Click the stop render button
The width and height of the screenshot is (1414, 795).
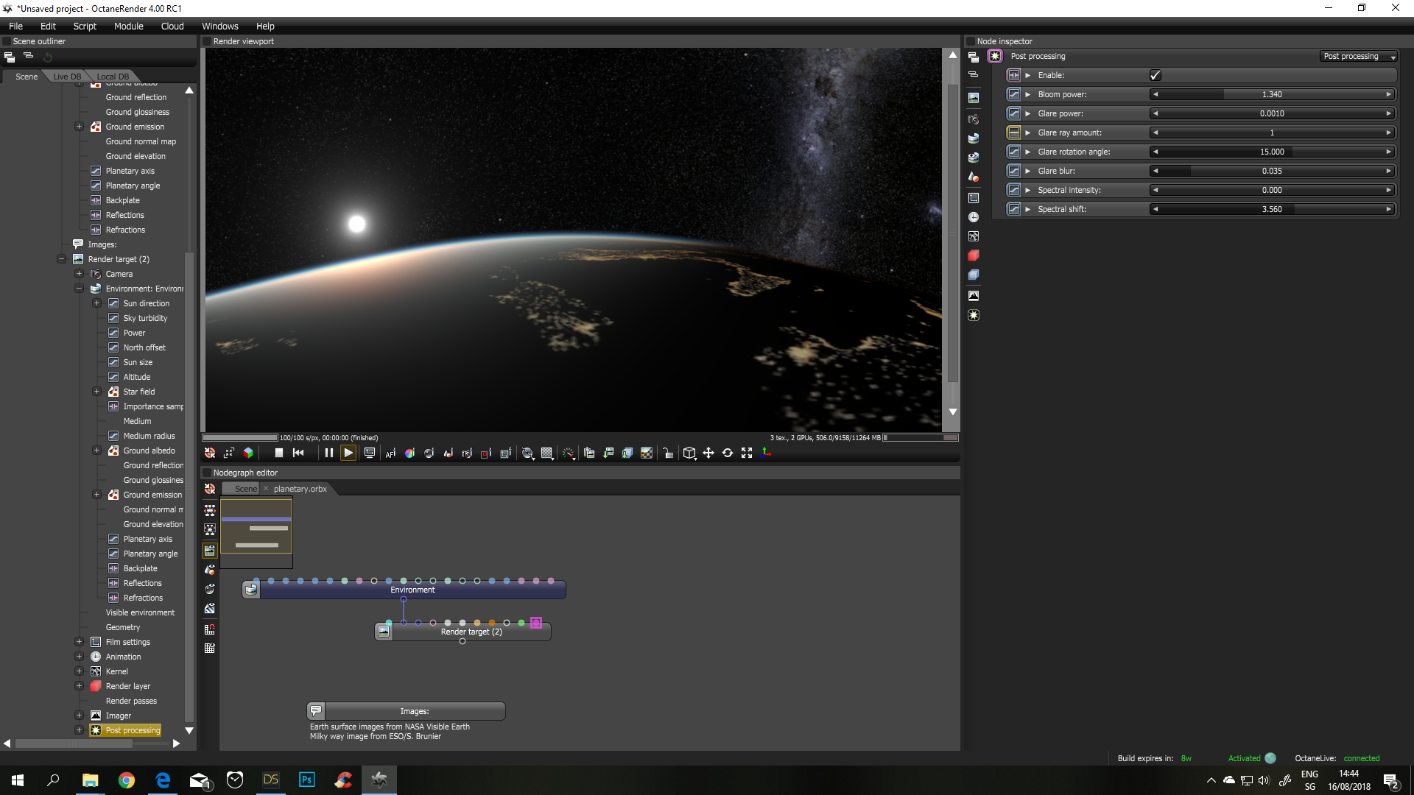(278, 453)
